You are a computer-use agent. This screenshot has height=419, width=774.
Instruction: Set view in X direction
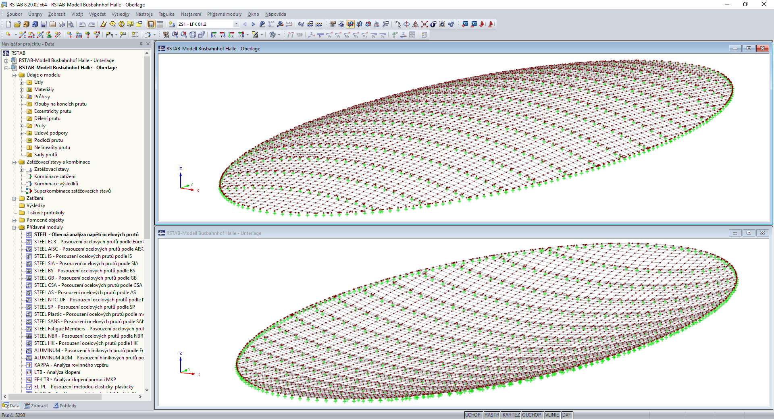pos(214,35)
